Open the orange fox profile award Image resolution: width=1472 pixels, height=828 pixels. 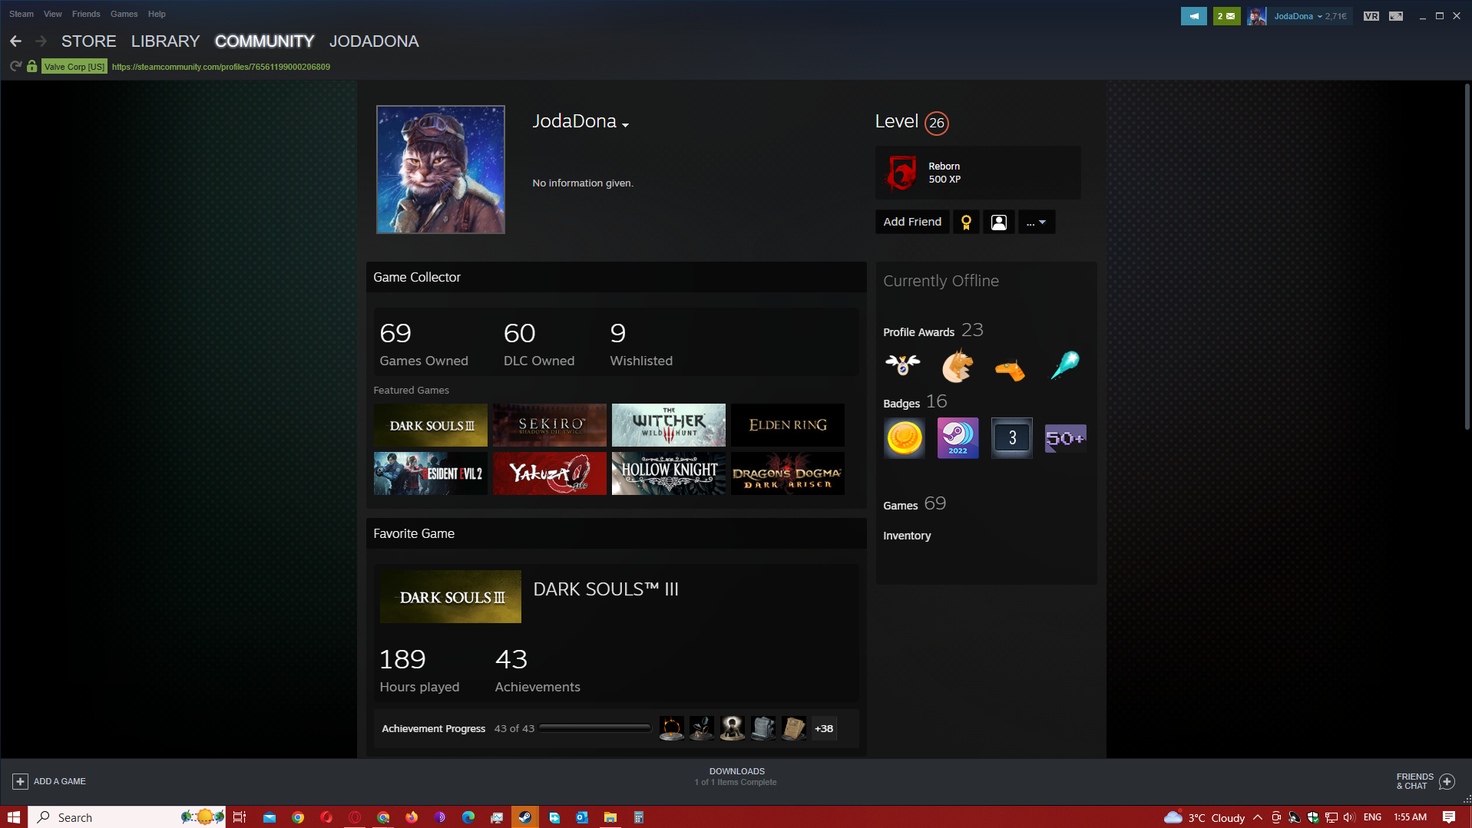[957, 365]
